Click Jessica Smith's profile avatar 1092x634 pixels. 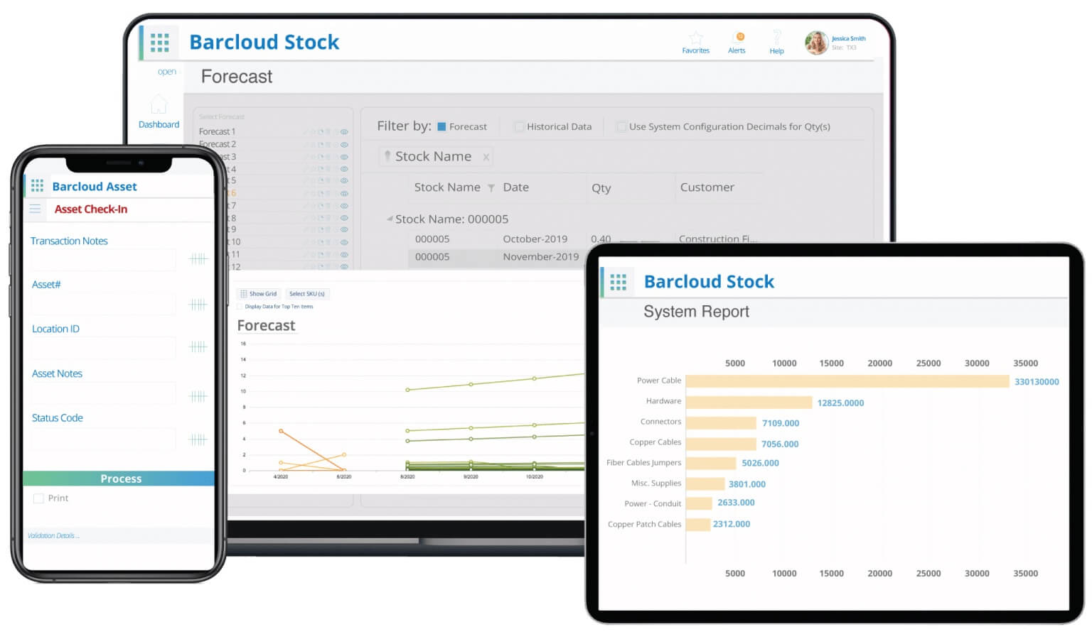pyautogui.click(x=816, y=43)
